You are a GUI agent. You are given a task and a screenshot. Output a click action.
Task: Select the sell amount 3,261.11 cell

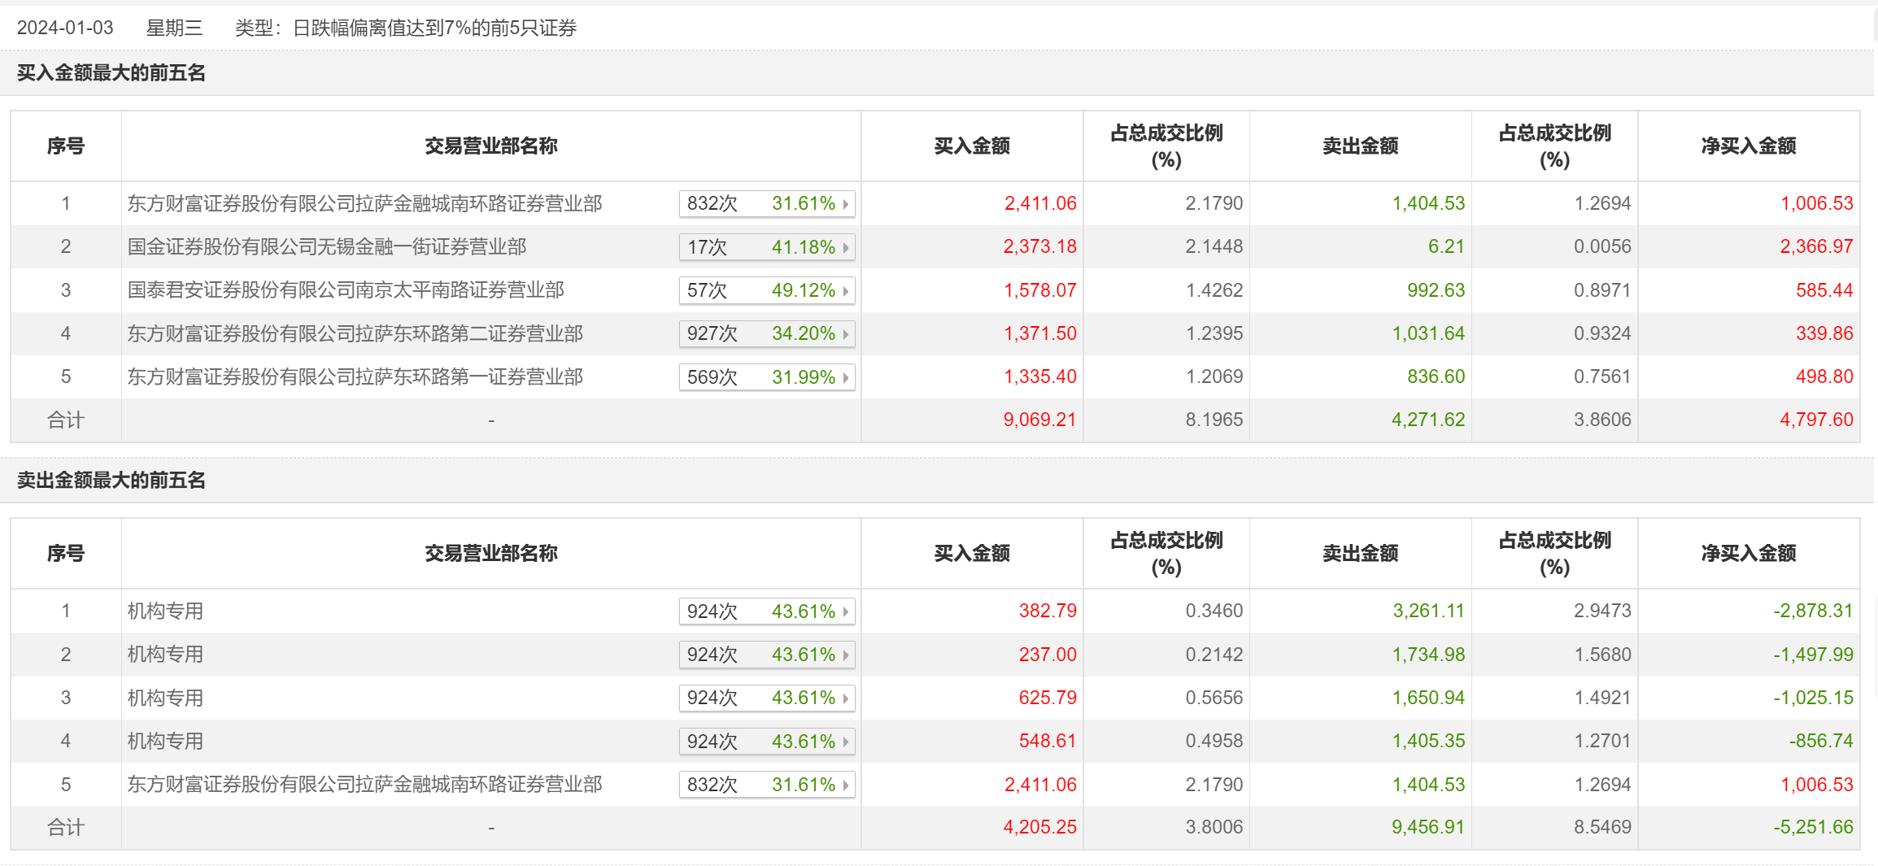click(1428, 611)
